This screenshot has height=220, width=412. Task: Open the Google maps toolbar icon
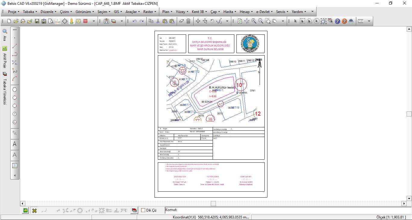tap(58, 21)
